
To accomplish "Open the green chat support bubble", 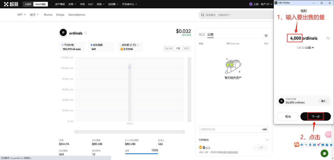I will pos(324,153).
